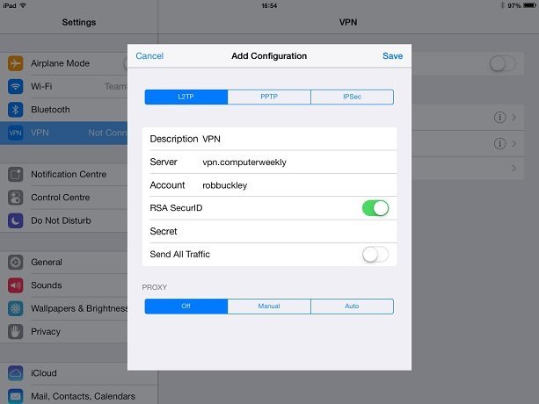Tap the Airplane Mode icon

15,63
